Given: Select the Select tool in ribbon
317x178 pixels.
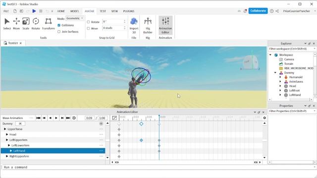Looking at the screenshot, I should (x=7, y=24).
